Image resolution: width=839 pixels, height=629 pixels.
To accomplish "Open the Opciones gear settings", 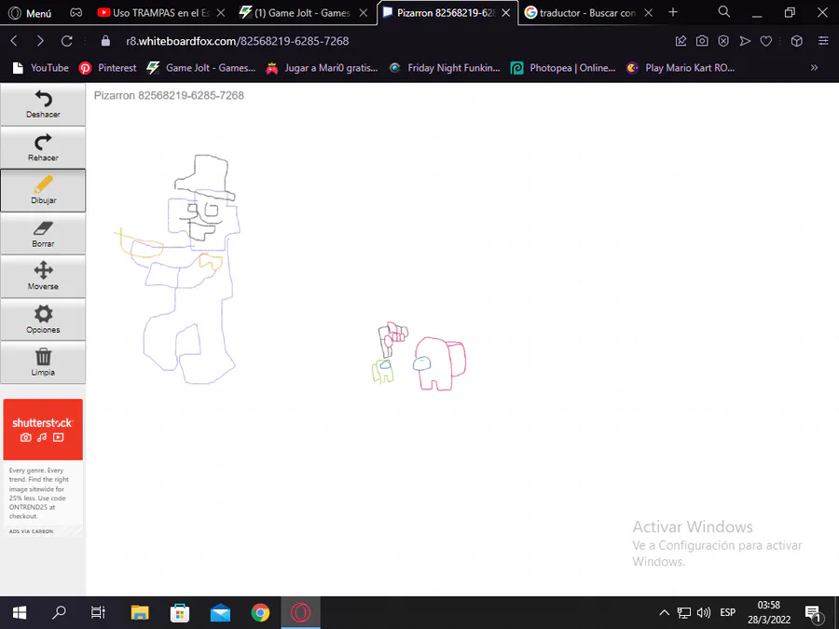I will (43, 320).
